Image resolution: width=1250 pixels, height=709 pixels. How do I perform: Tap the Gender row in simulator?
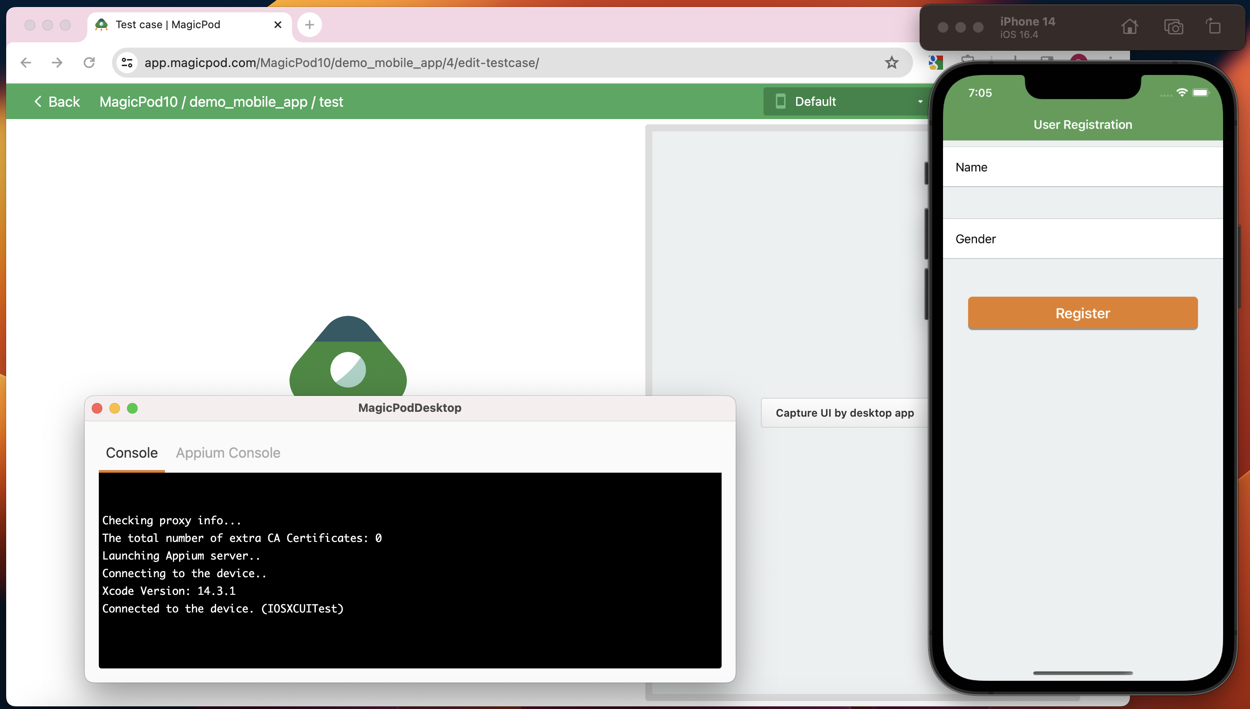tap(1082, 239)
